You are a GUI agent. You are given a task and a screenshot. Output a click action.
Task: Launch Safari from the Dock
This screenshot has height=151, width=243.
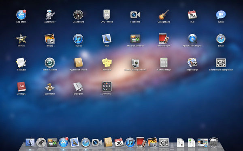[x=86, y=143]
